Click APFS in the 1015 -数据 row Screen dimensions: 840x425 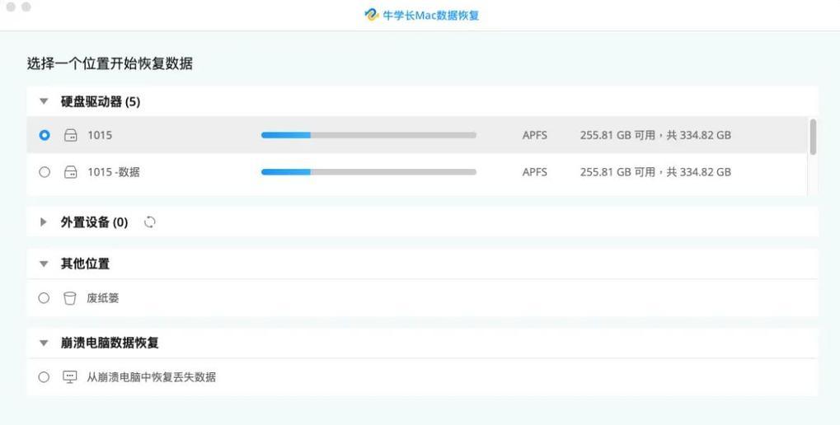(x=535, y=172)
